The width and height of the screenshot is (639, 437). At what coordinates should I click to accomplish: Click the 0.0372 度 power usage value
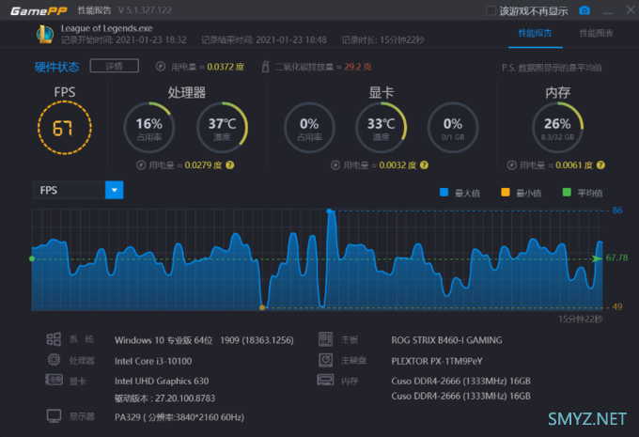coord(226,67)
